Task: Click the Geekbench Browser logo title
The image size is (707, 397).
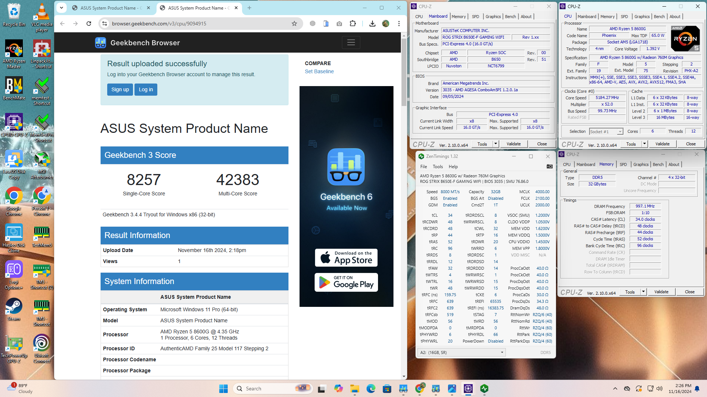Action: point(137,43)
